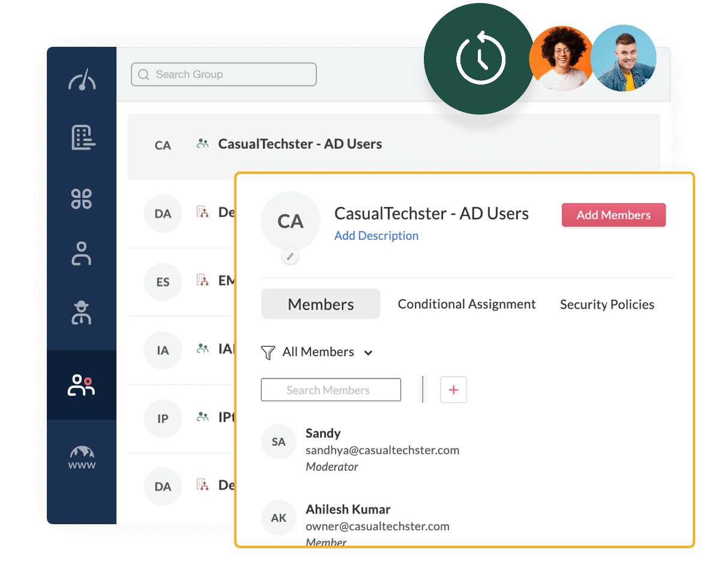The height and width of the screenshot is (571, 718).
Task: Click the plus icon next to Search Members
Action: pos(453,389)
